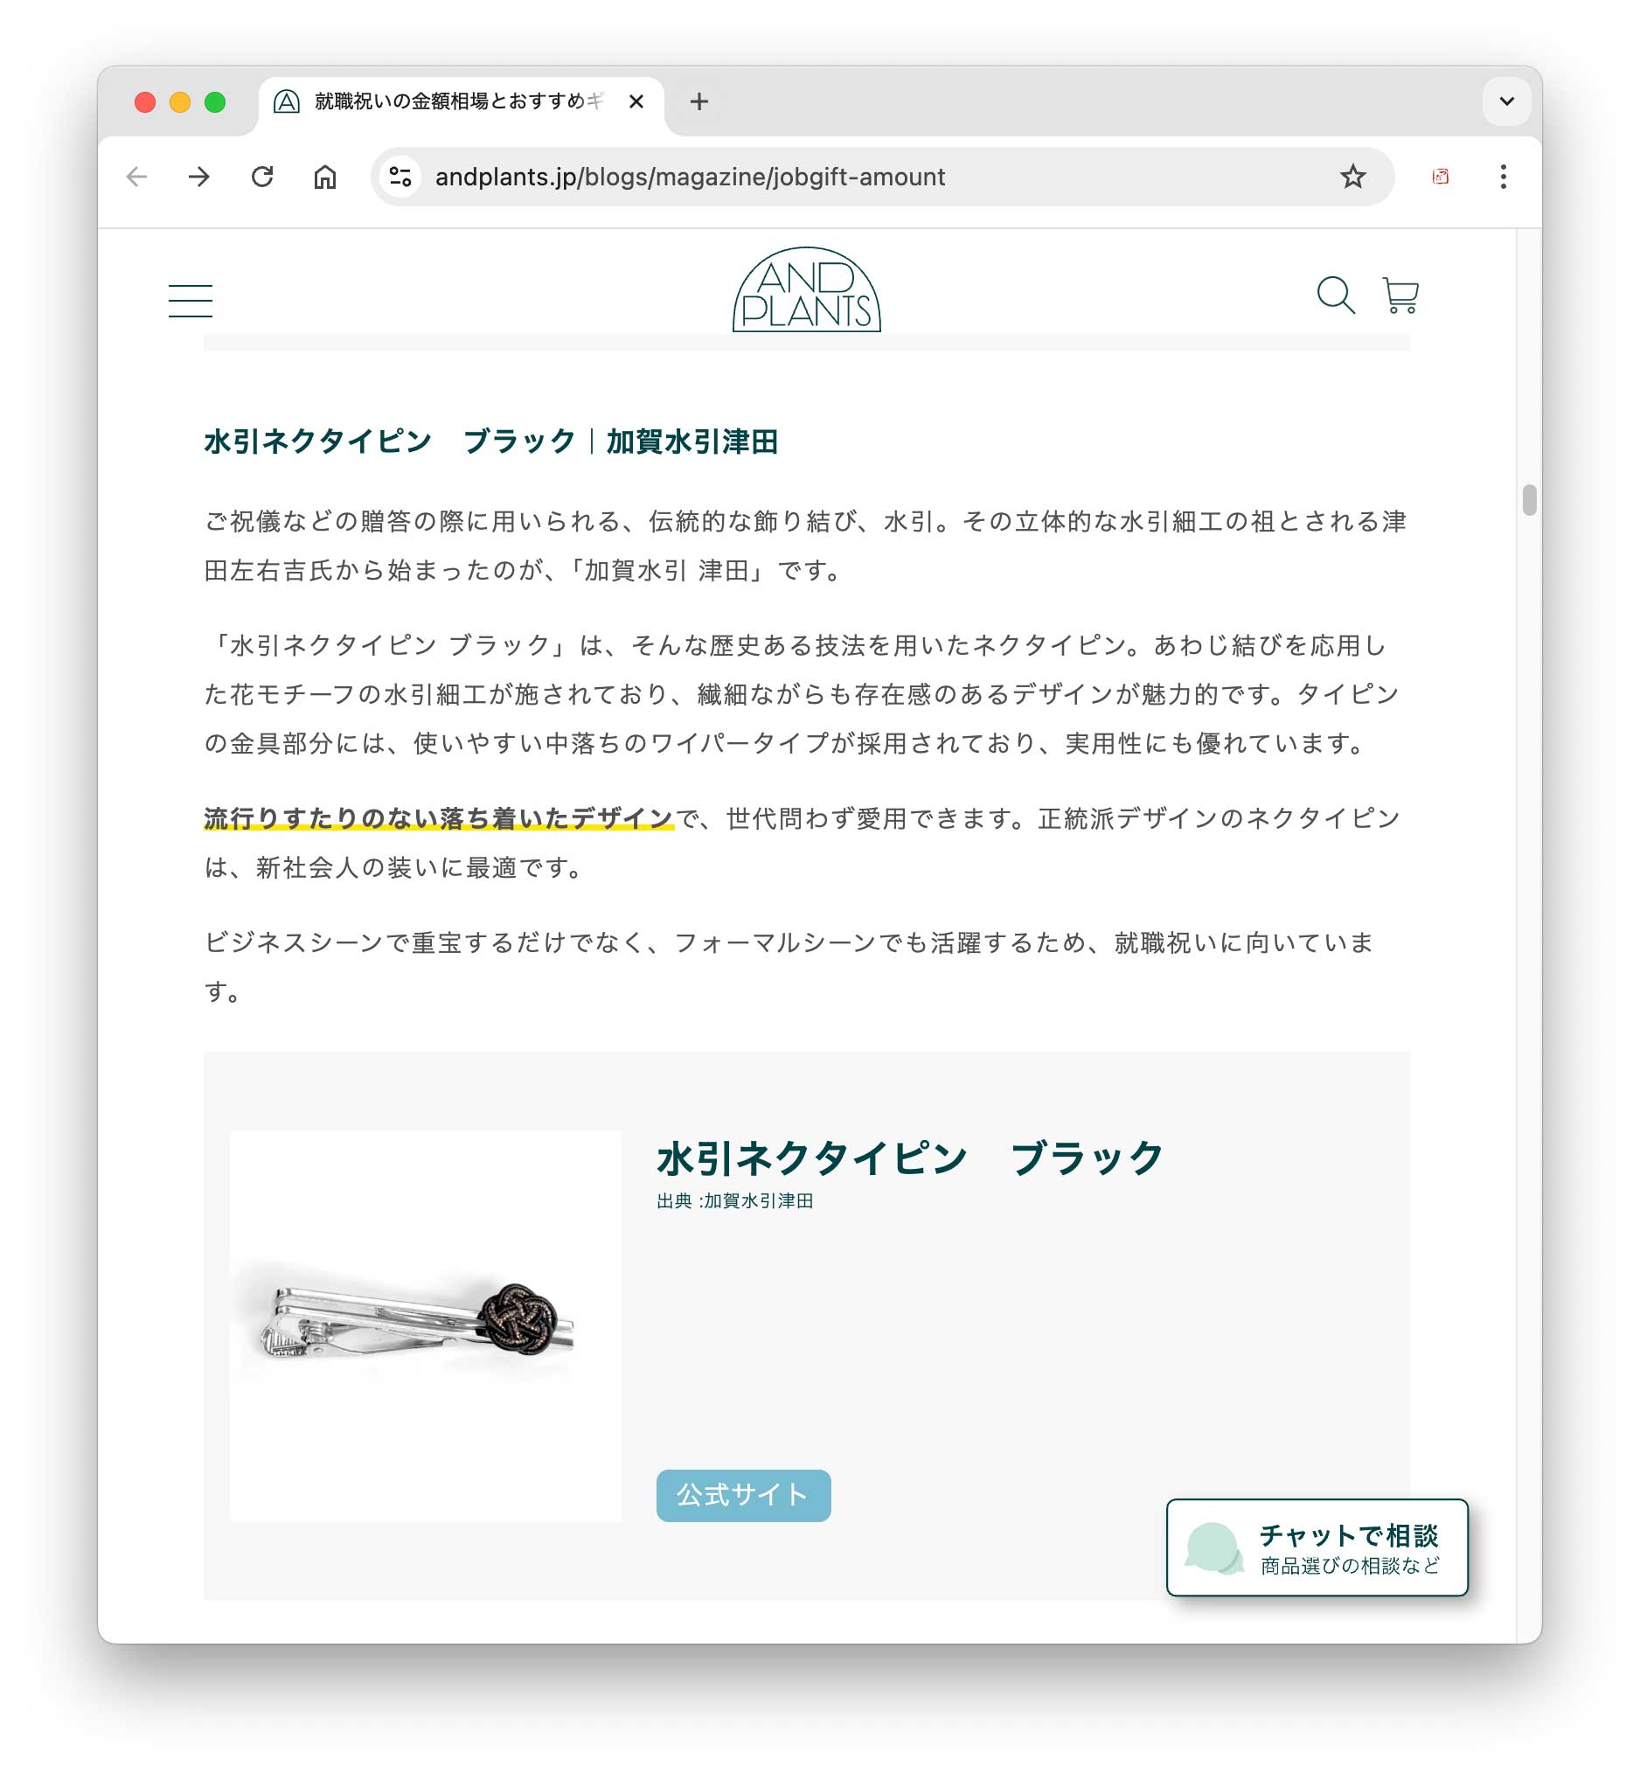The width and height of the screenshot is (1640, 1773).
Task: Expand the tab search chevron
Action: (x=1506, y=101)
